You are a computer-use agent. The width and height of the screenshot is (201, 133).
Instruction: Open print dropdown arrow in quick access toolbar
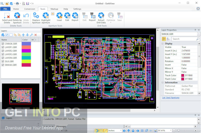[20, 3]
